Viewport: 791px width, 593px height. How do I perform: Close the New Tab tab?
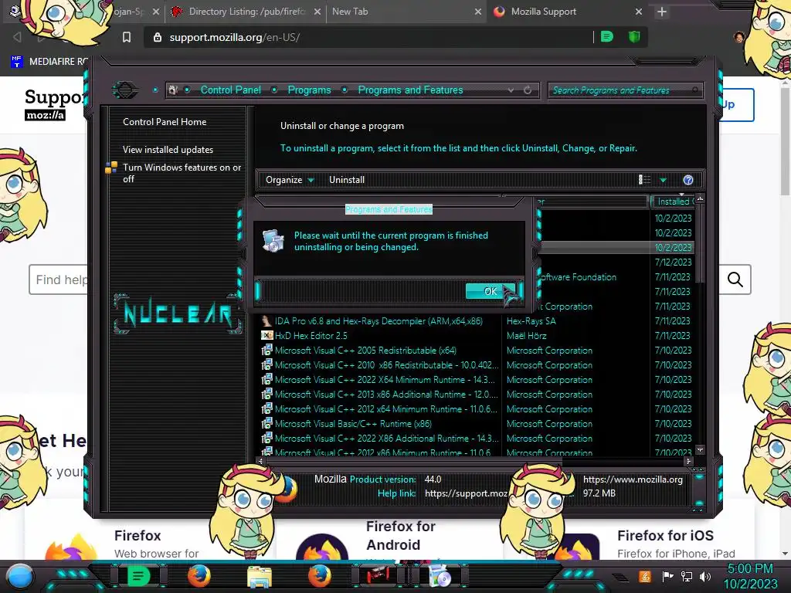[x=477, y=12]
